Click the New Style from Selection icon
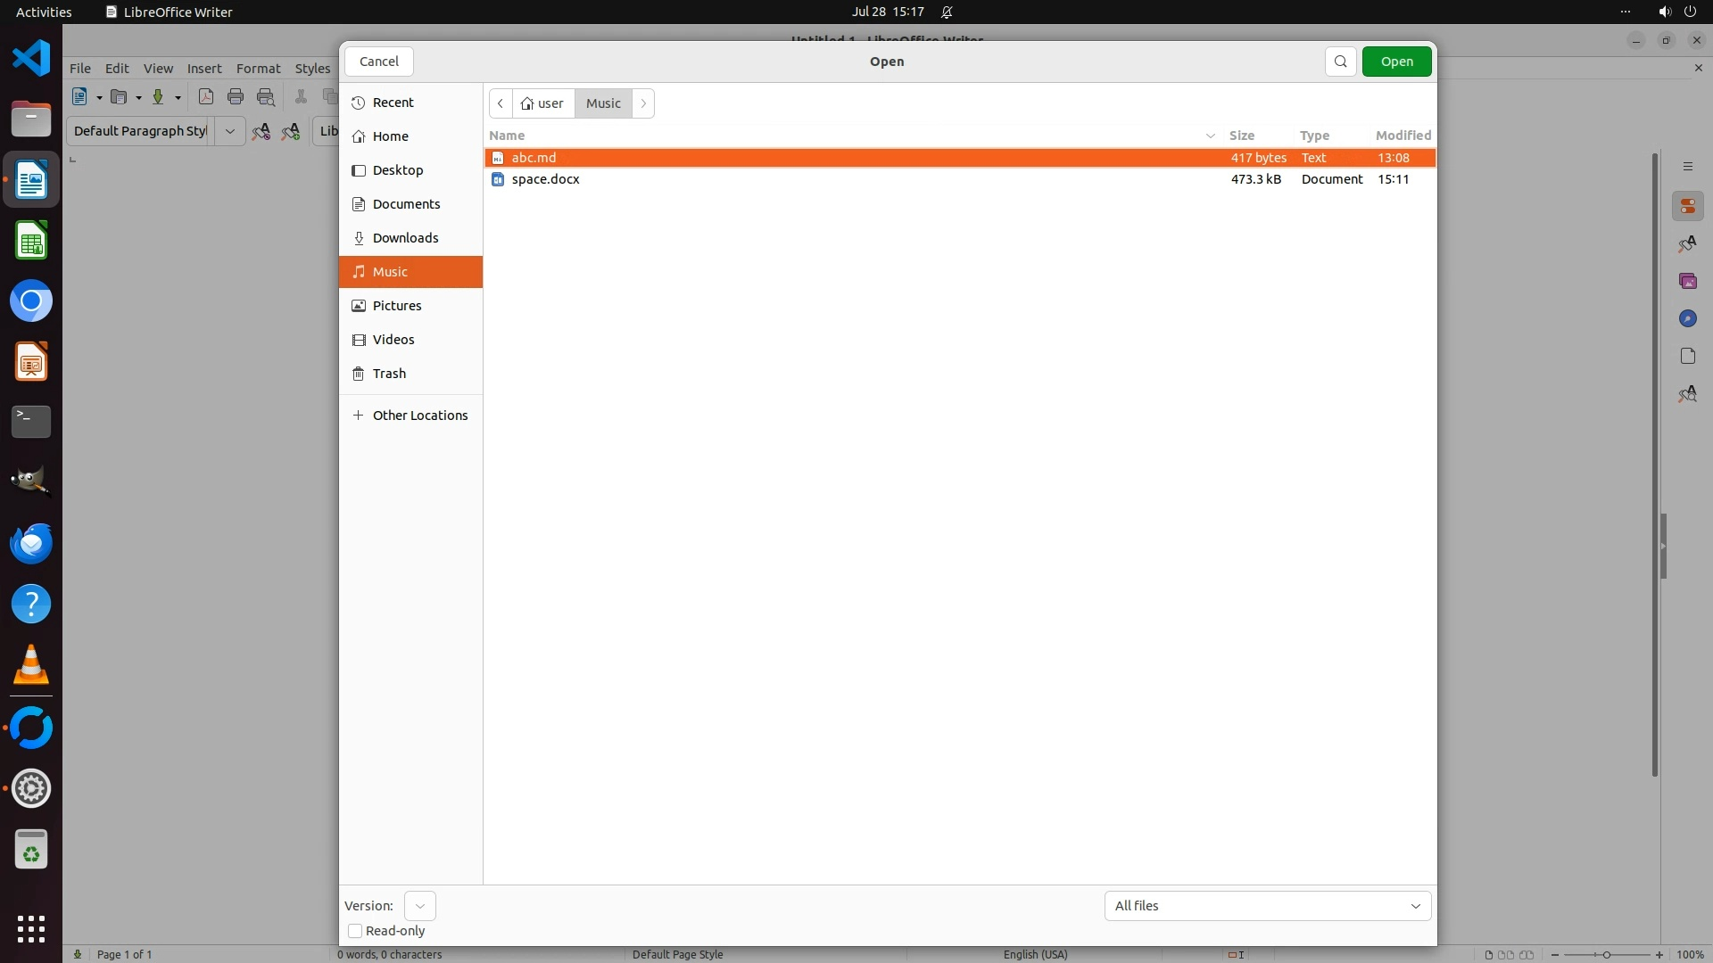This screenshot has width=1713, height=963. (291, 132)
